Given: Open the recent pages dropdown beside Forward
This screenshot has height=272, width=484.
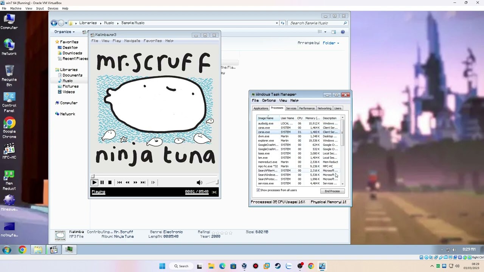Looking at the screenshot, I should coord(67,23).
